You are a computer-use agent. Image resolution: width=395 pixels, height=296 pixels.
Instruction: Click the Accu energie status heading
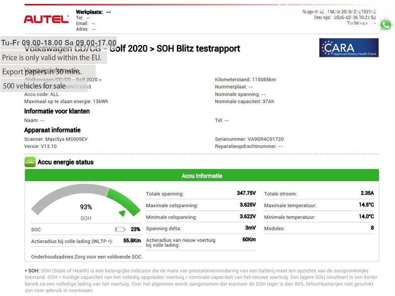66,162
